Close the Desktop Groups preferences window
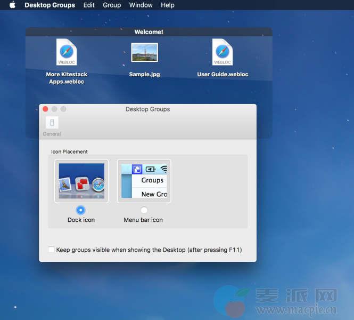354x320 pixels. tap(45, 109)
